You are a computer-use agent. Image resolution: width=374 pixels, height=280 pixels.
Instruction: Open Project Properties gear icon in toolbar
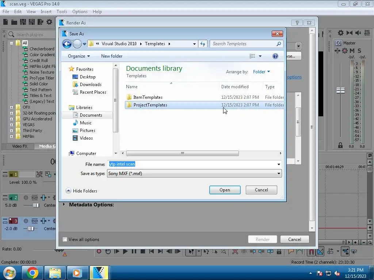[49, 22]
